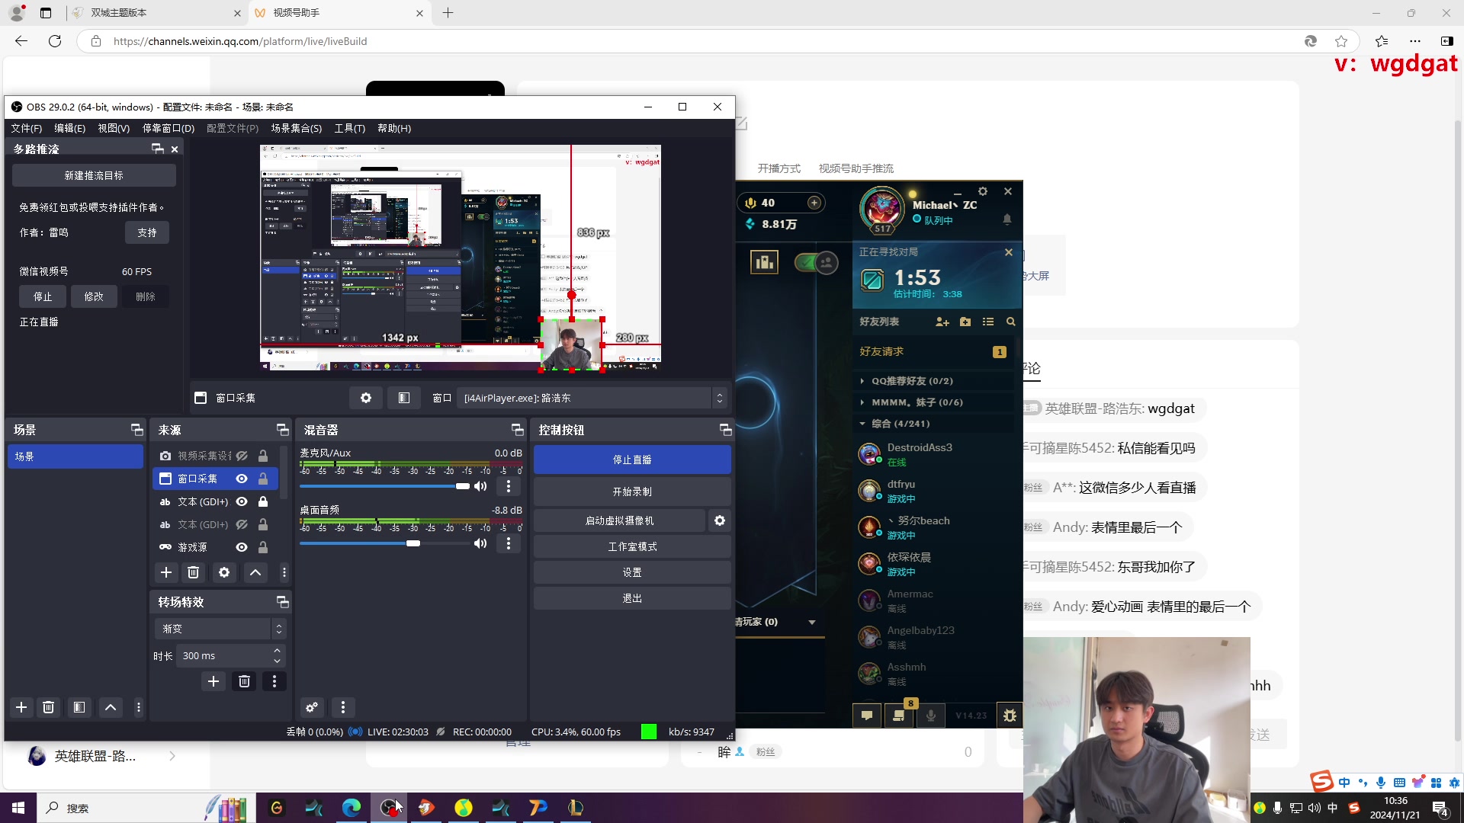Hide the 游戏源 source
The height and width of the screenshot is (823, 1464).
click(x=242, y=547)
